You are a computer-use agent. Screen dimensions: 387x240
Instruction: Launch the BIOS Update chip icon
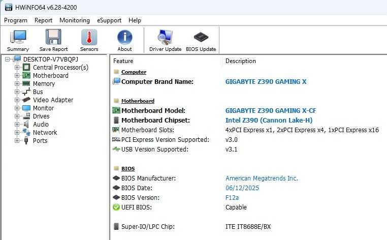pos(201,37)
